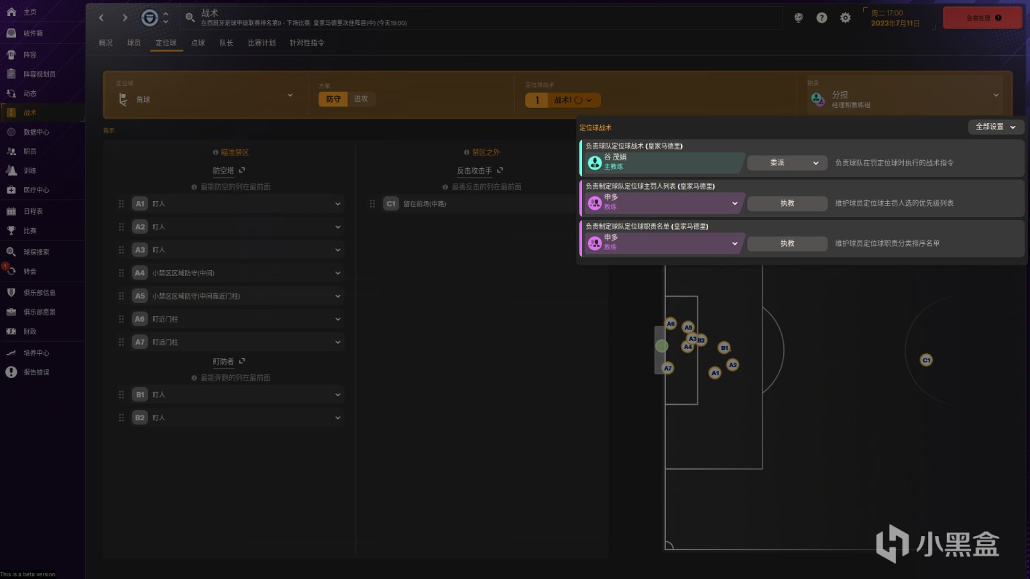Click the C1 player marker on pitch
1030x579 pixels.
tap(926, 360)
